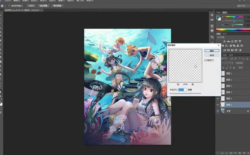Add a Brightness/Contrast adjustment

[224, 41]
